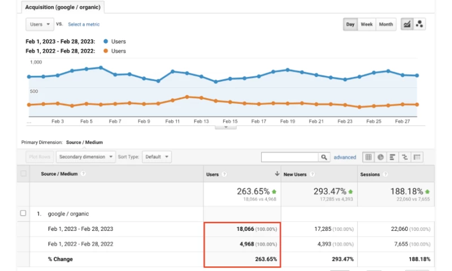Open the motion chart icon
The width and height of the screenshot is (452, 271).
tap(419, 24)
